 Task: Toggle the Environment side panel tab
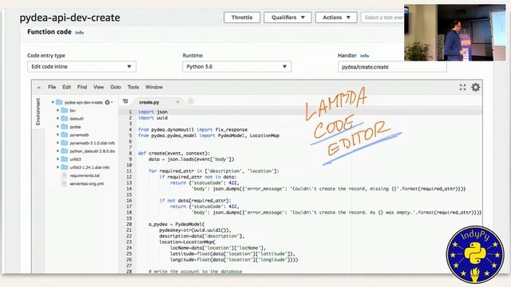[38, 112]
